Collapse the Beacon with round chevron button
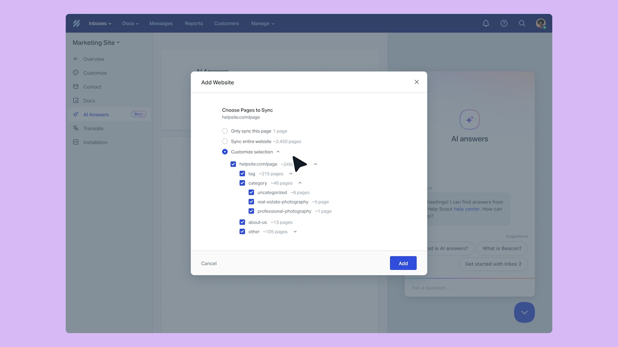 (524, 312)
